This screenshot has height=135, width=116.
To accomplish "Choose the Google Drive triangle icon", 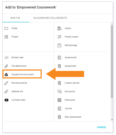I will pyautogui.click(x=6, y=74).
